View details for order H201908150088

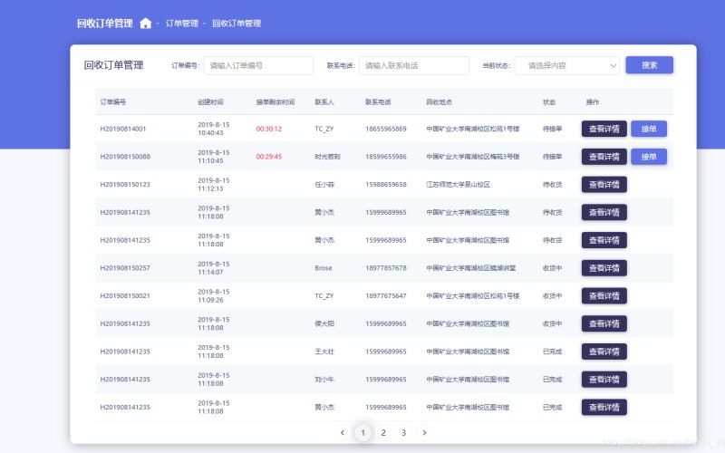pos(604,157)
